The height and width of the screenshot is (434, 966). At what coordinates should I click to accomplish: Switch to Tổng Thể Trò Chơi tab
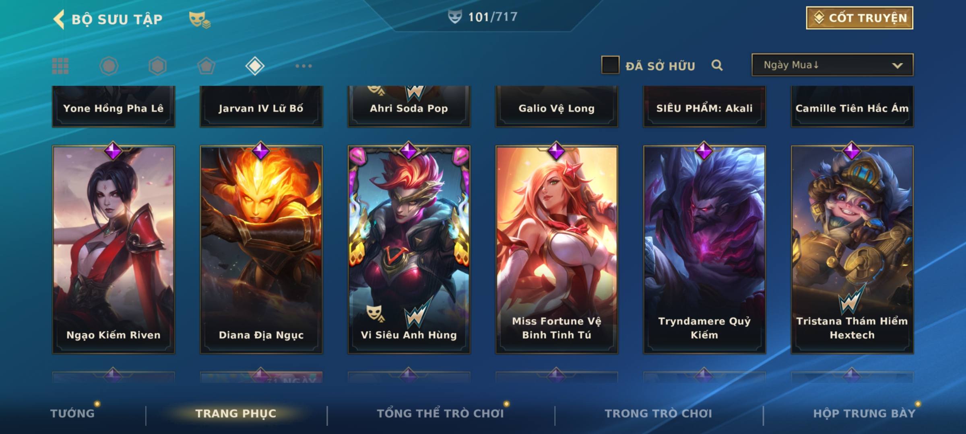pos(440,414)
